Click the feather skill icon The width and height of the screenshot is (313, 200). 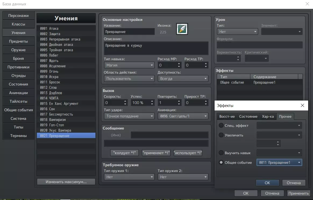click(x=182, y=29)
